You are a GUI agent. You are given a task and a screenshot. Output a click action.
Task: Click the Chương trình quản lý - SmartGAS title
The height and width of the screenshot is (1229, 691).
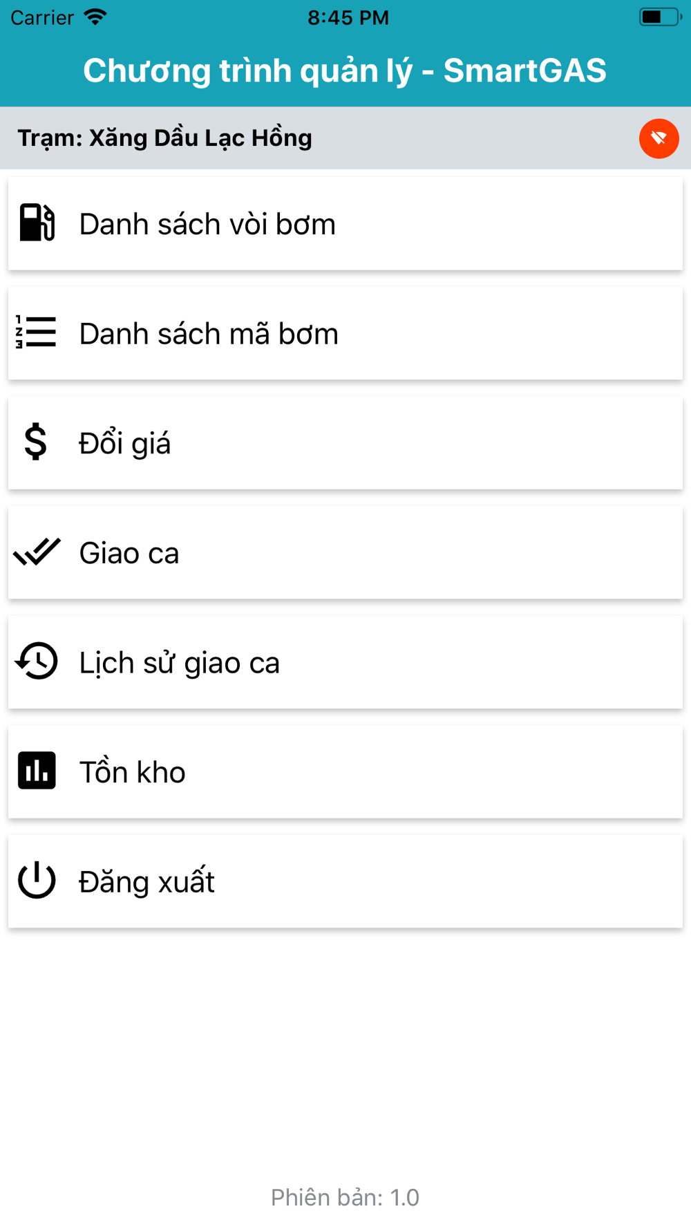tap(345, 71)
